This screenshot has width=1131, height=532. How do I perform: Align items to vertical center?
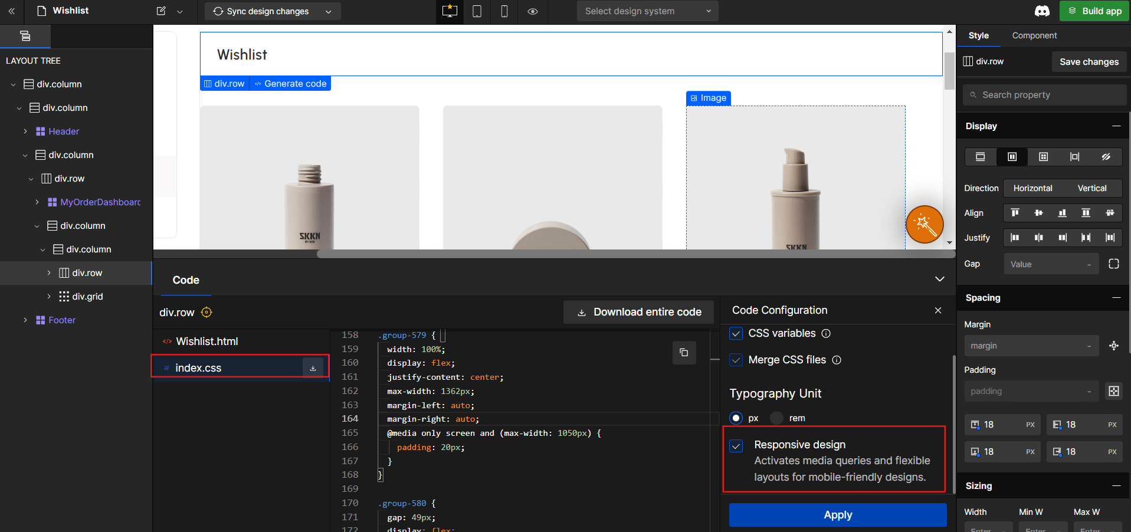point(1039,213)
